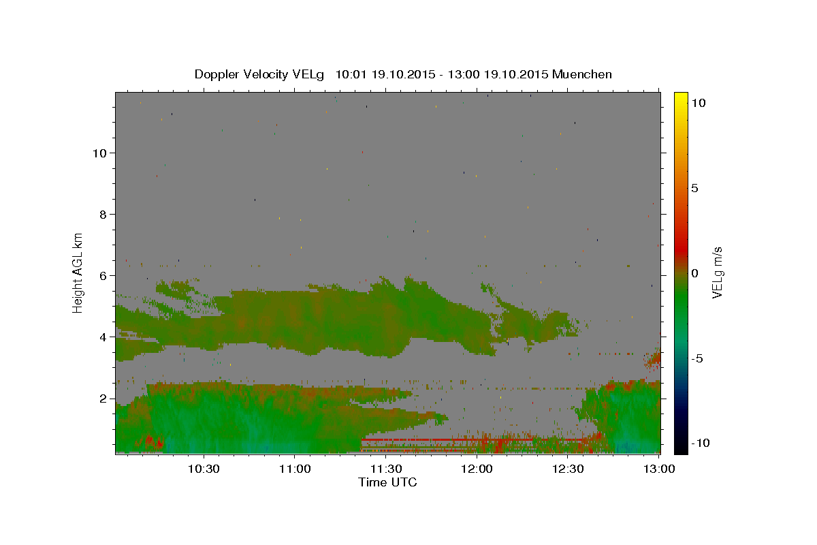
Task: Click the 'Time UTC' axis label
Action: [387, 482]
